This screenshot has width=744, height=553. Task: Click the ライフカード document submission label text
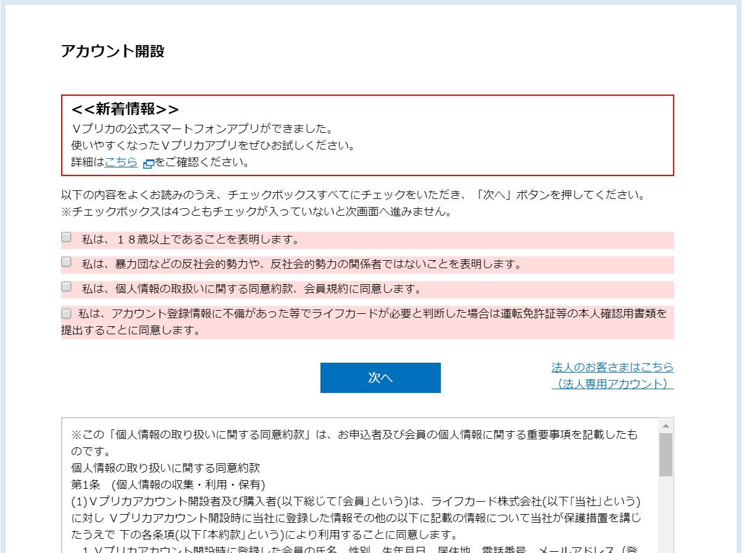(370, 314)
